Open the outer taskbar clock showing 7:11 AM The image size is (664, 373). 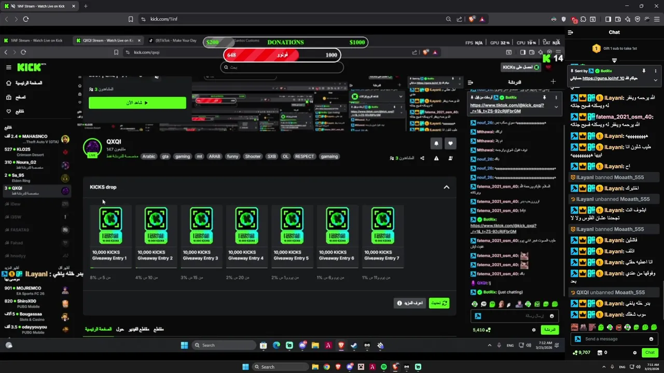coord(651,367)
